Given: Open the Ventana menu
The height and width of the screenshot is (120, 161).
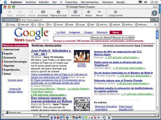Looking at the screenshot, I should click(x=107, y=2).
